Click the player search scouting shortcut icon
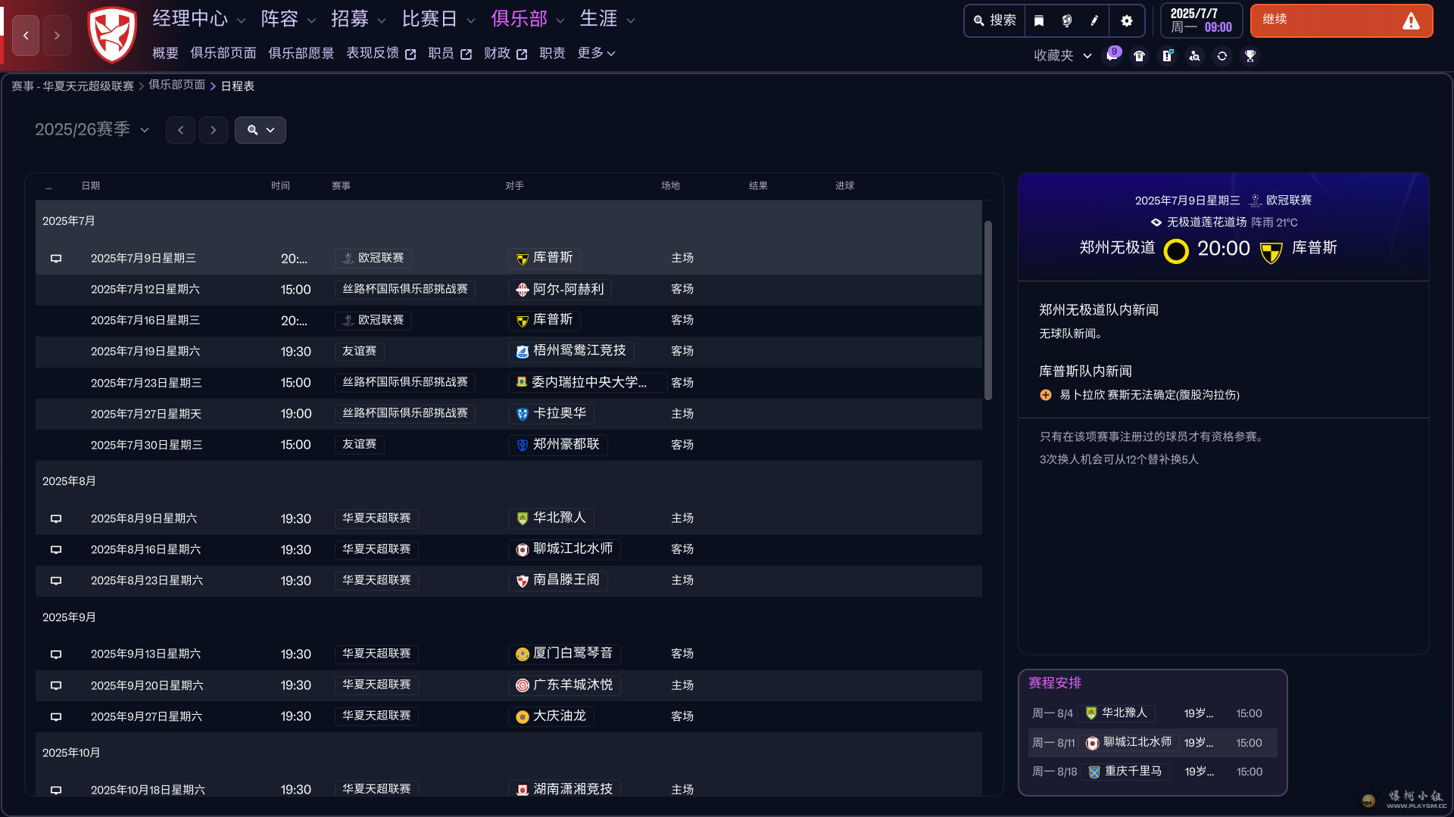 pyautogui.click(x=1194, y=56)
